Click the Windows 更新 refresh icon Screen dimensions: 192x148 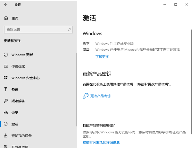coord(6,55)
